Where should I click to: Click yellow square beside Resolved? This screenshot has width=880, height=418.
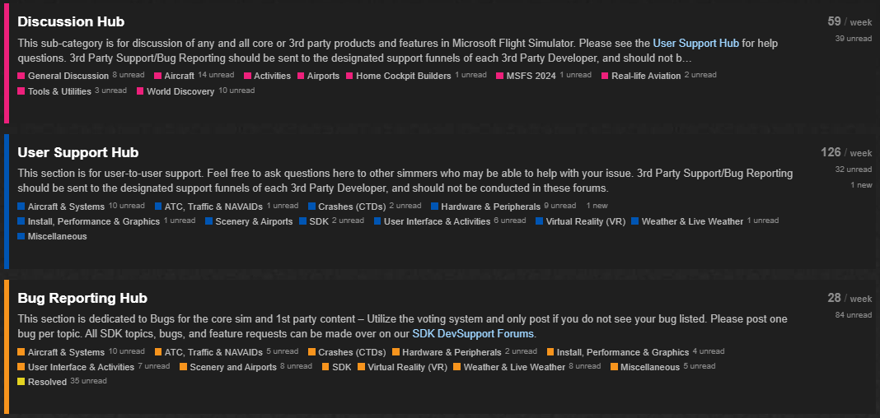(21, 382)
